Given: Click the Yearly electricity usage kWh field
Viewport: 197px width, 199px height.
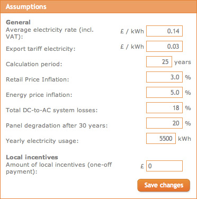Looking at the screenshot, I should [161, 139].
